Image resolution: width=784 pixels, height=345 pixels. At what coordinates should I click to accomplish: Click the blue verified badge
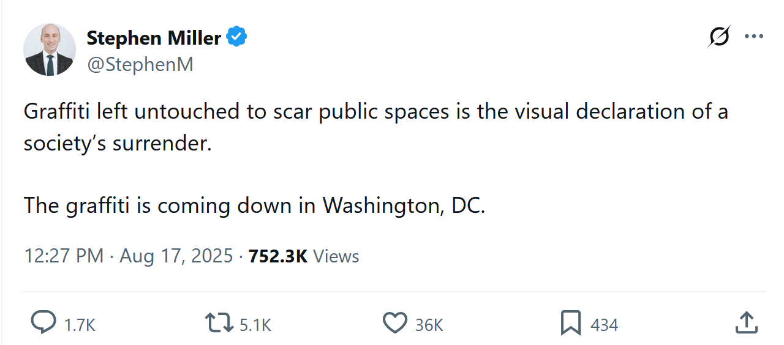(236, 37)
